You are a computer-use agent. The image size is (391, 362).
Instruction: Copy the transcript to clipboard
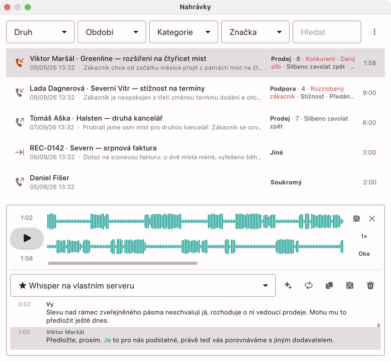[x=329, y=285]
